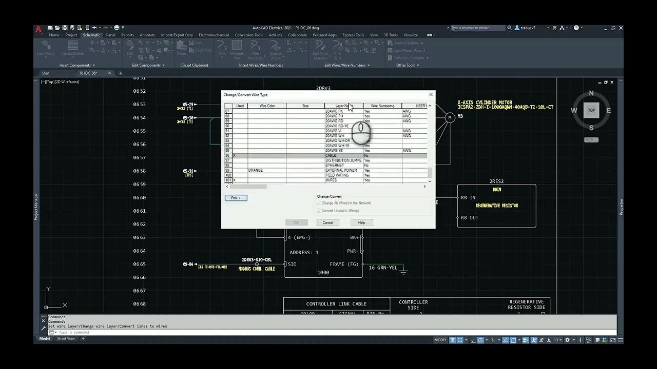Click the Clean Screen icon in status bar
Screen dimensions: 657x369
pos(613,340)
